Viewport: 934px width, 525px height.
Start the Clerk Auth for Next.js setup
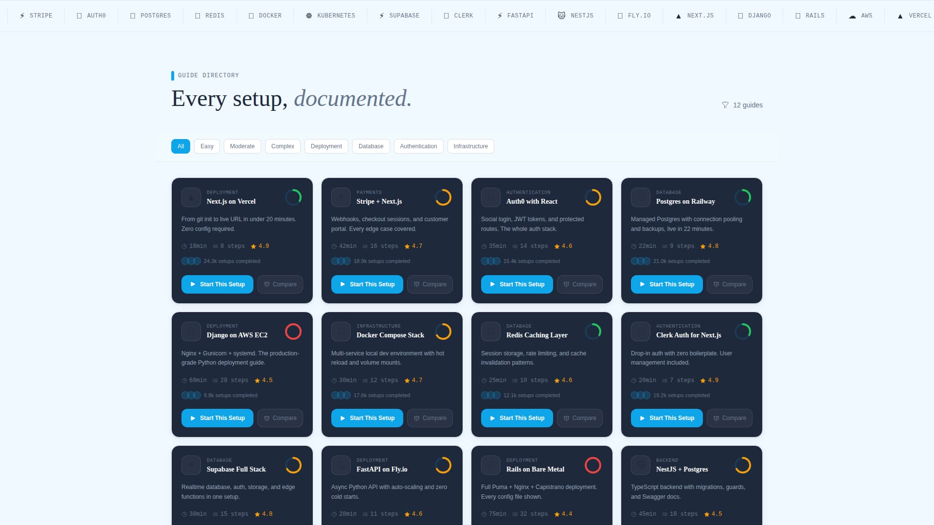coord(667,418)
